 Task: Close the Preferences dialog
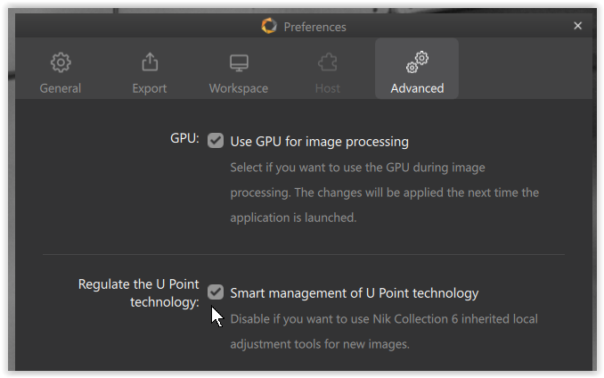click(577, 26)
